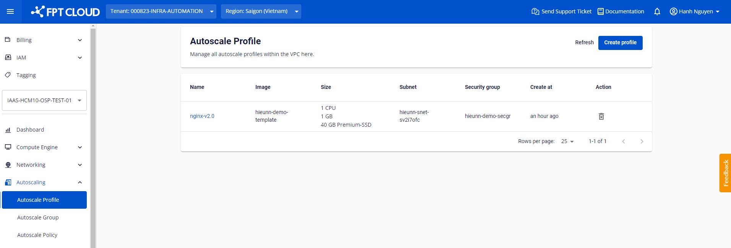Go to next page arrow in table
This screenshot has height=248, width=731.
pyautogui.click(x=642, y=142)
